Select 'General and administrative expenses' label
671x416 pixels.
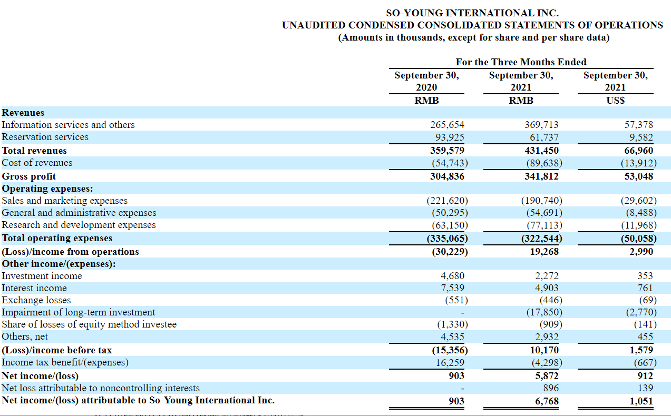pyautogui.click(x=79, y=213)
